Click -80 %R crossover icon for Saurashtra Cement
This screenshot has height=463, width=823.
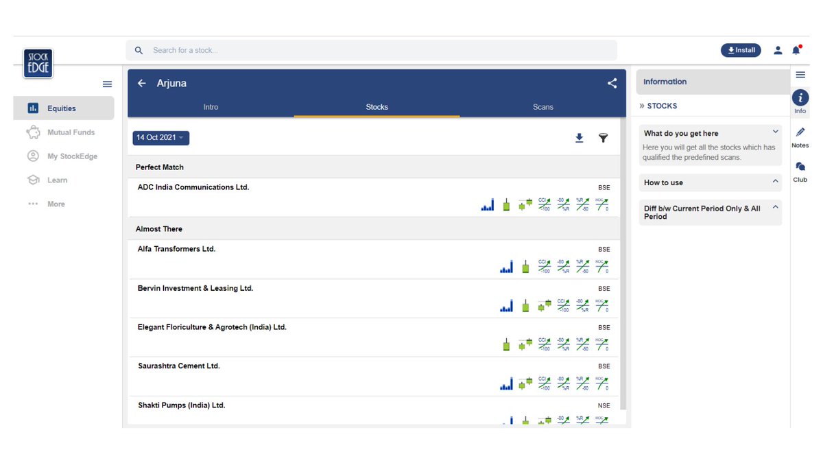click(563, 383)
